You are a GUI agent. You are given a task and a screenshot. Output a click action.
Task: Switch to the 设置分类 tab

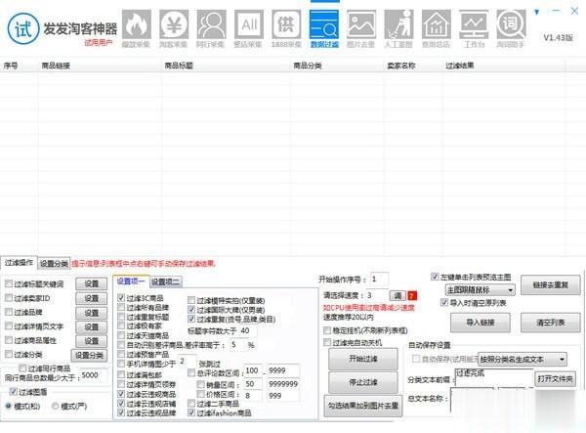coord(54,264)
